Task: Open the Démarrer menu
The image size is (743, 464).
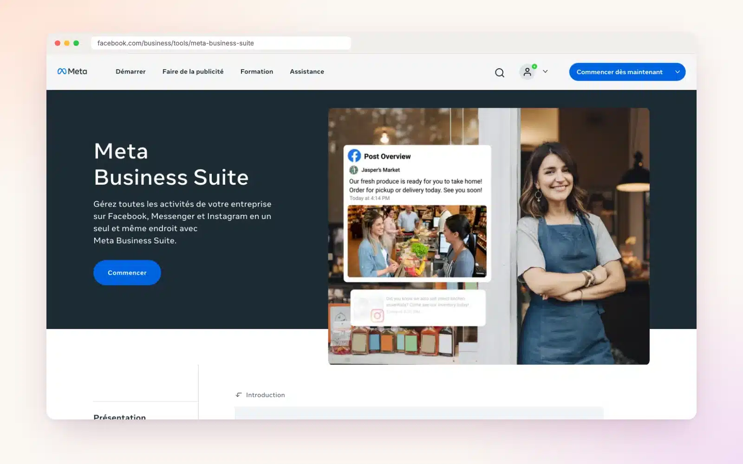Action: point(130,71)
